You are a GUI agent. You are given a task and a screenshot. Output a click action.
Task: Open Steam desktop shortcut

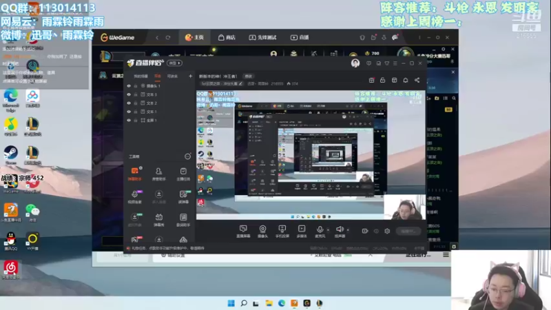[11, 155]
